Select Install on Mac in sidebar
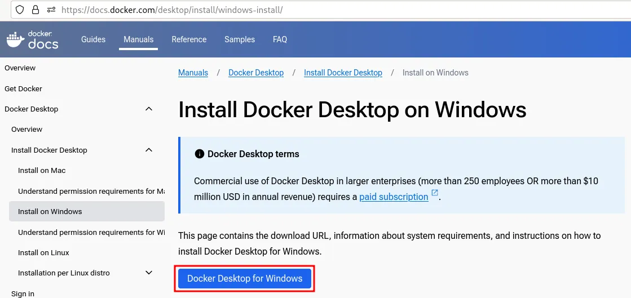Viewport: 631px width, 298px height. tap(42, 170)
